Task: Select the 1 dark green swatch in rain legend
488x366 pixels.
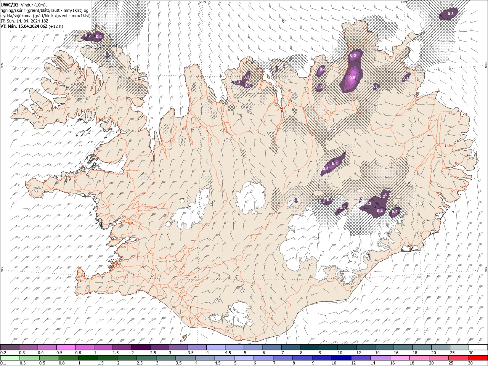Action: point(88,358)
